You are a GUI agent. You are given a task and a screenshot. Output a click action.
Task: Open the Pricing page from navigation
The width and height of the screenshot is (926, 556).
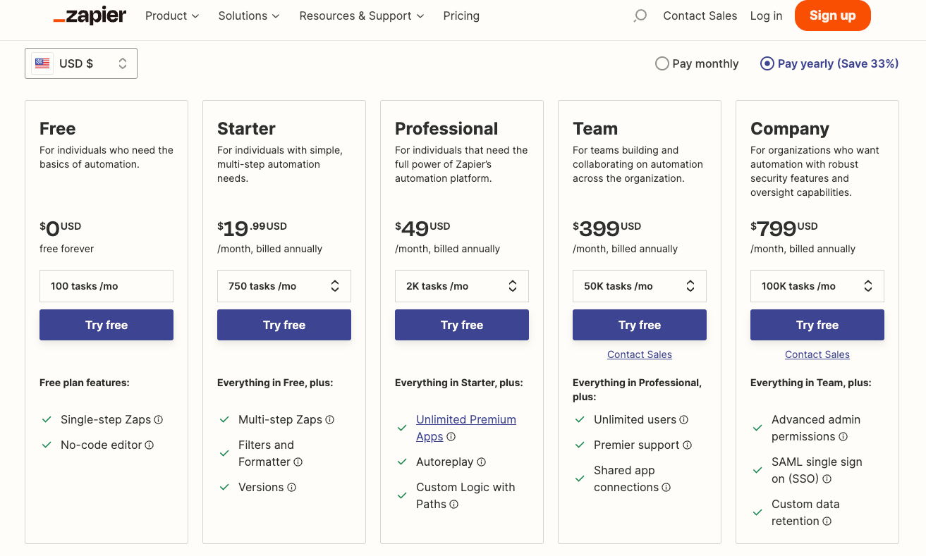461,16
